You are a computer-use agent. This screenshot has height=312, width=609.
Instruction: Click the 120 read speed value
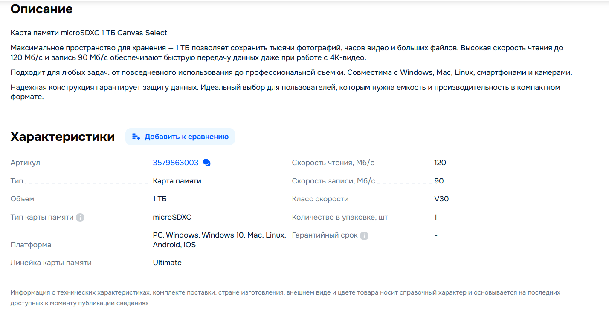pyautogui.click(x=440, y=163)
